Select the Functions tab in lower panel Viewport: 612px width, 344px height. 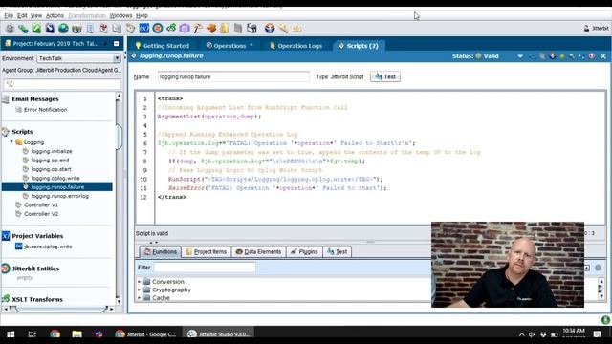pos(161,252)
